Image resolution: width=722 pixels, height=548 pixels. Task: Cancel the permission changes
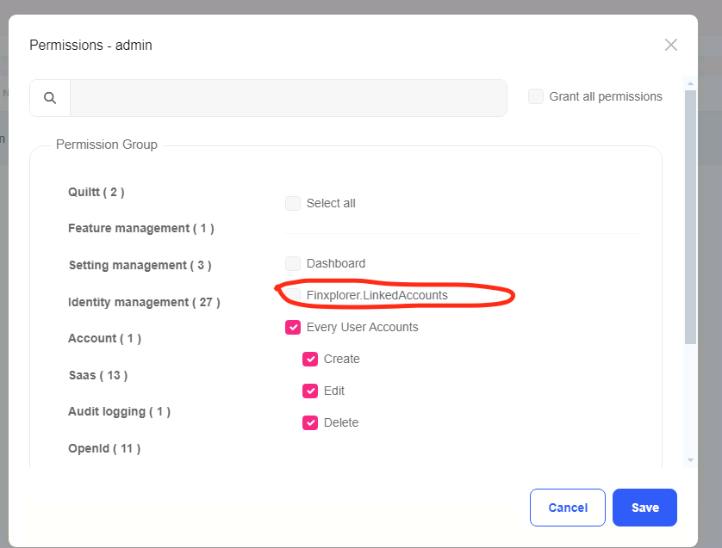pyautogui.click(x=568, y=508)
